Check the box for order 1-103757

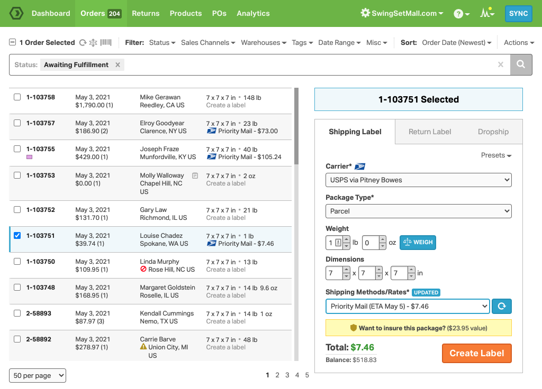click(17, 123)
